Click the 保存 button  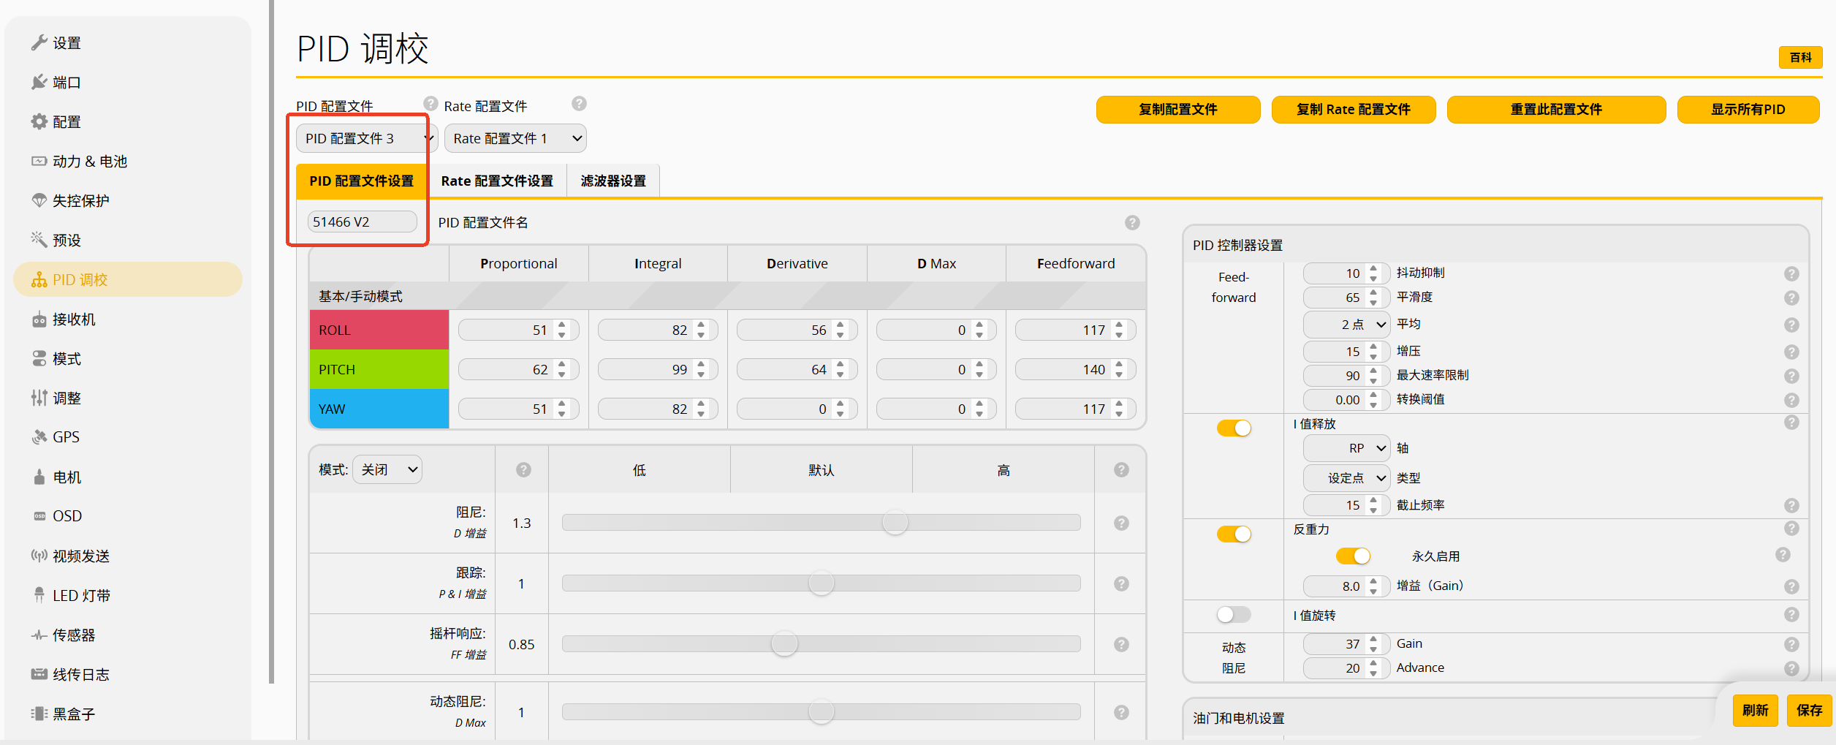(x=1808, y=710)
